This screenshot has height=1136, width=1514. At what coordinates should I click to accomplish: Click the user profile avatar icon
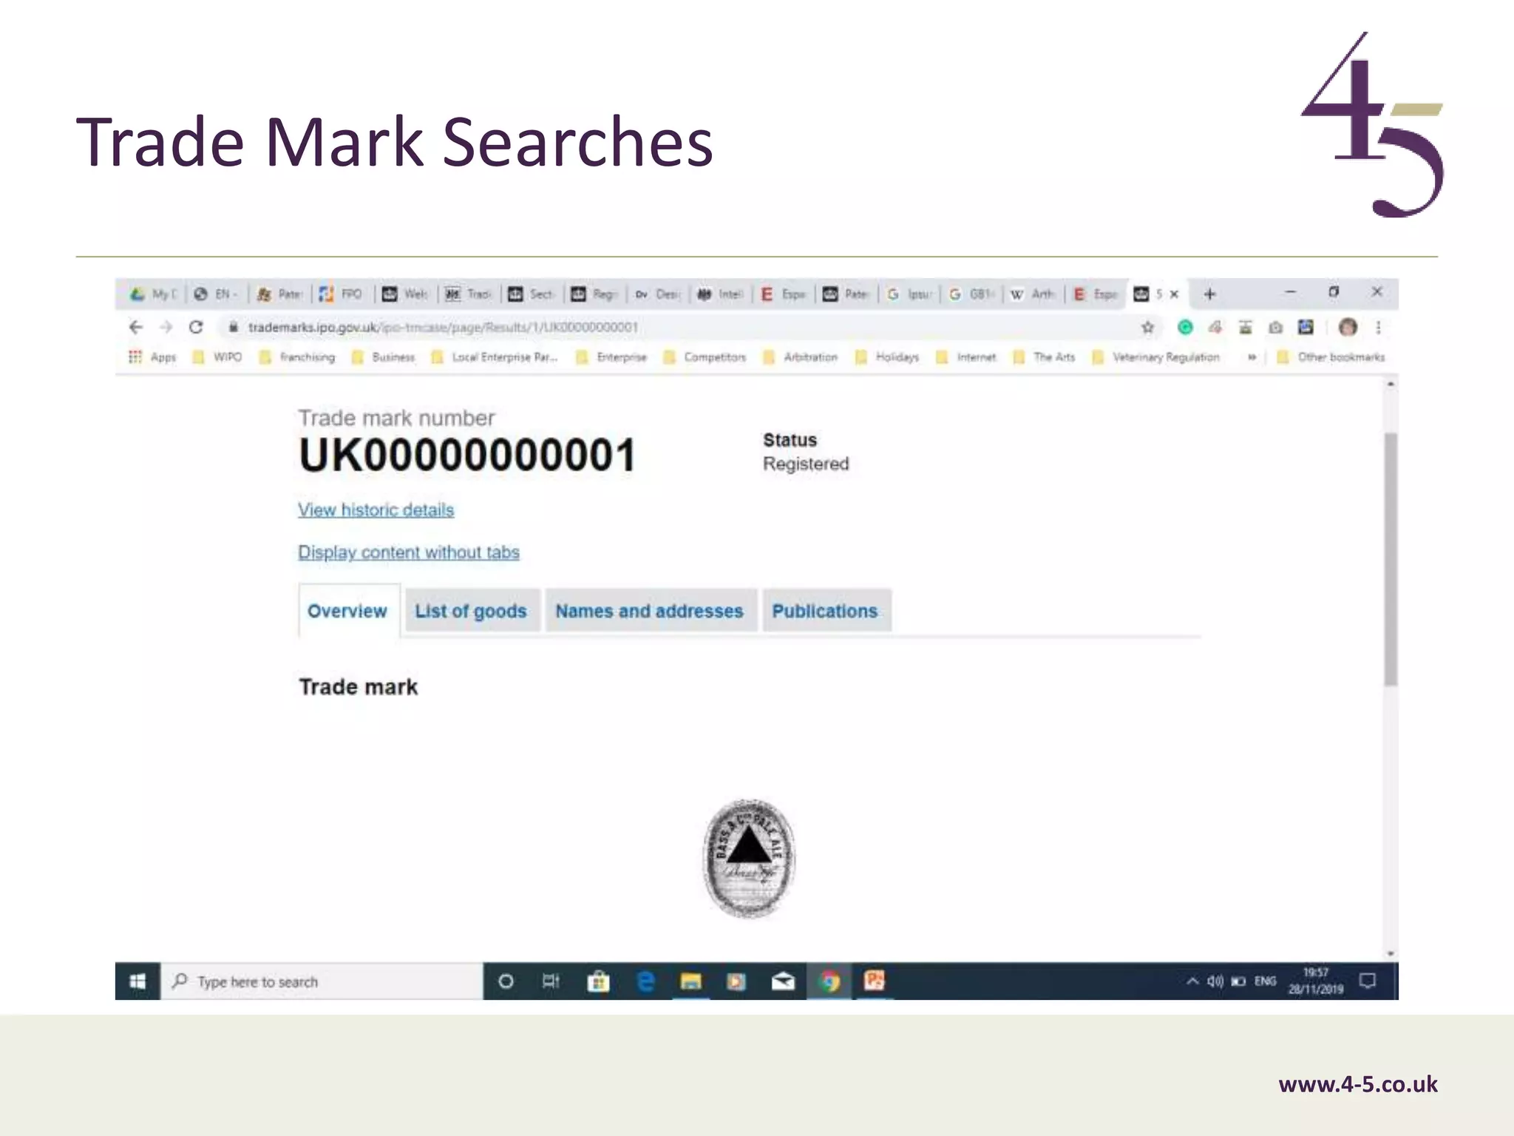click(x=1348, y=327)
